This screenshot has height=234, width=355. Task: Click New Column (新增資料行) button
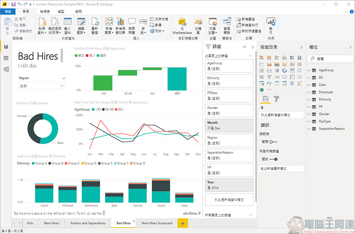247,25
